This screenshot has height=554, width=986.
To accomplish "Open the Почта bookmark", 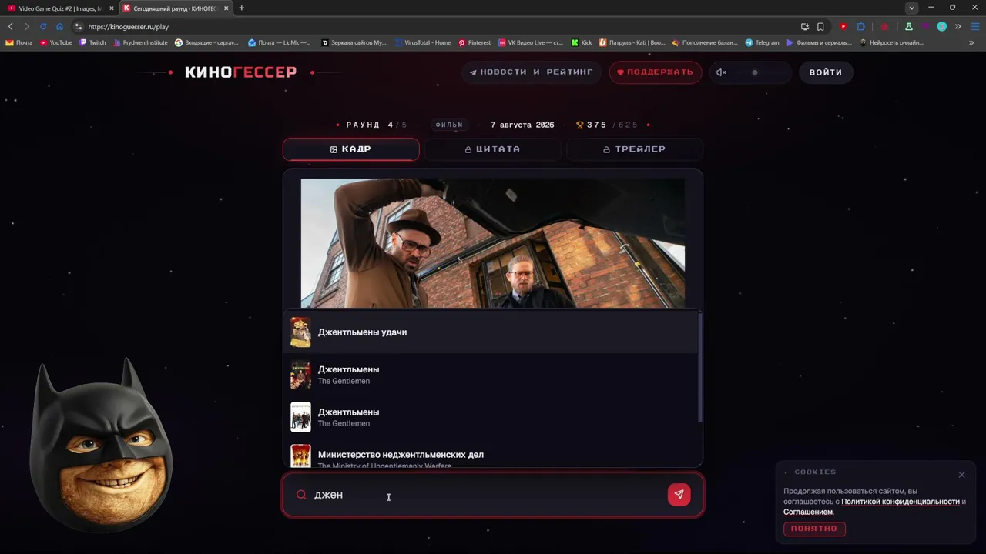I will click(19, 43).
